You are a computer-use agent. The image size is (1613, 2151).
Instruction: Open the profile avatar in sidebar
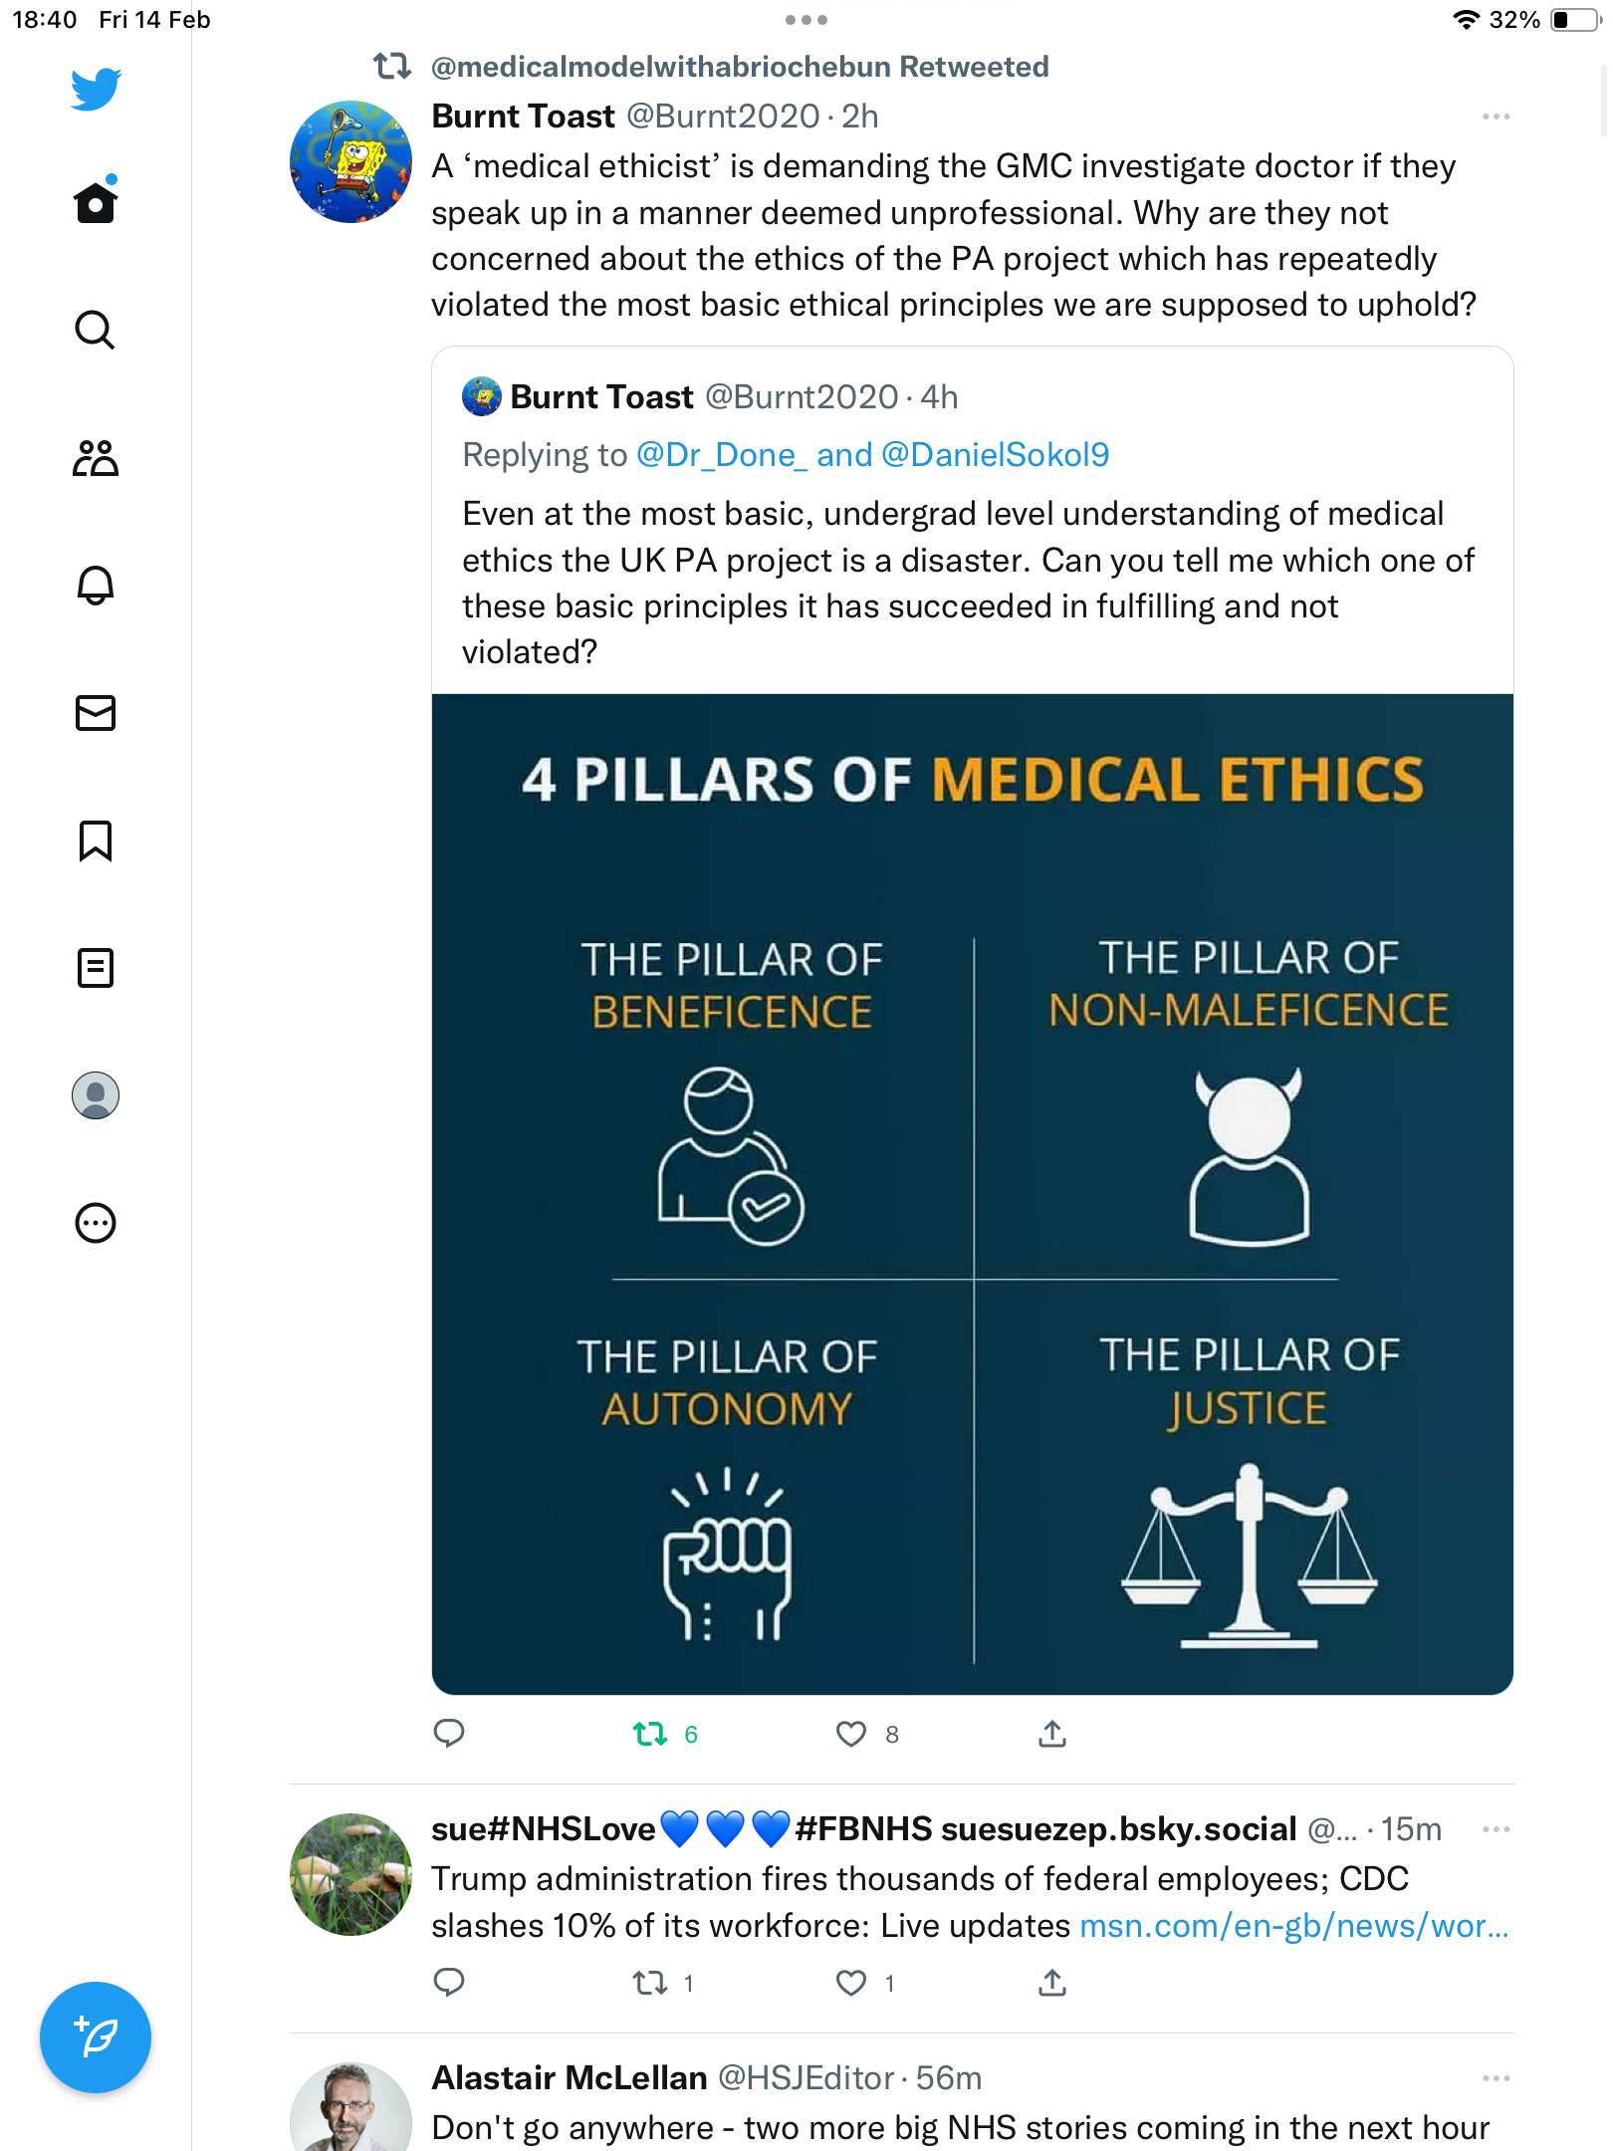pos(96,1095)
